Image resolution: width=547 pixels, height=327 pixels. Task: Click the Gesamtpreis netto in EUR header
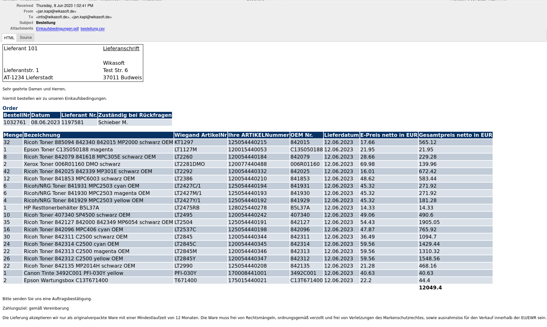click(x=455, y=135)
